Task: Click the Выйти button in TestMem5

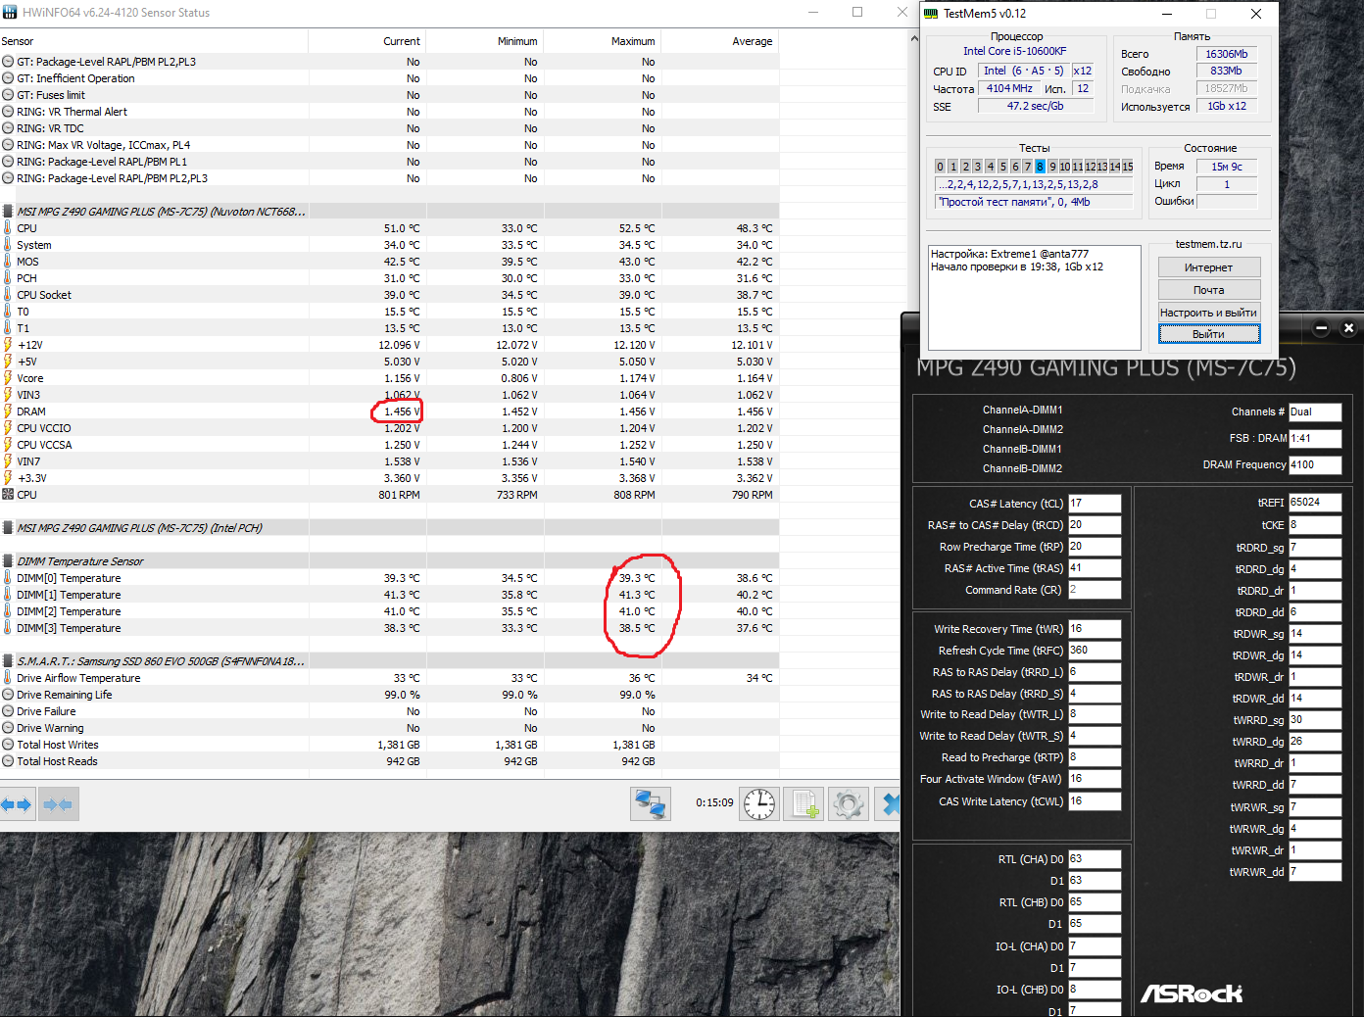Action: click(1209, 334)
